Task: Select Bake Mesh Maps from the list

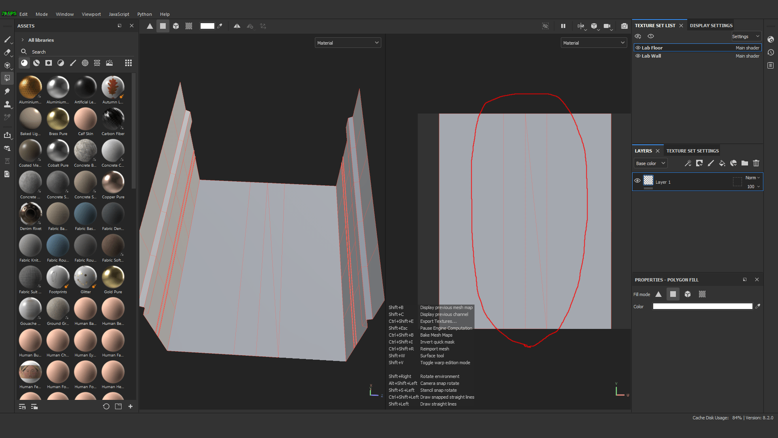Action: click(x=436, y=335)
